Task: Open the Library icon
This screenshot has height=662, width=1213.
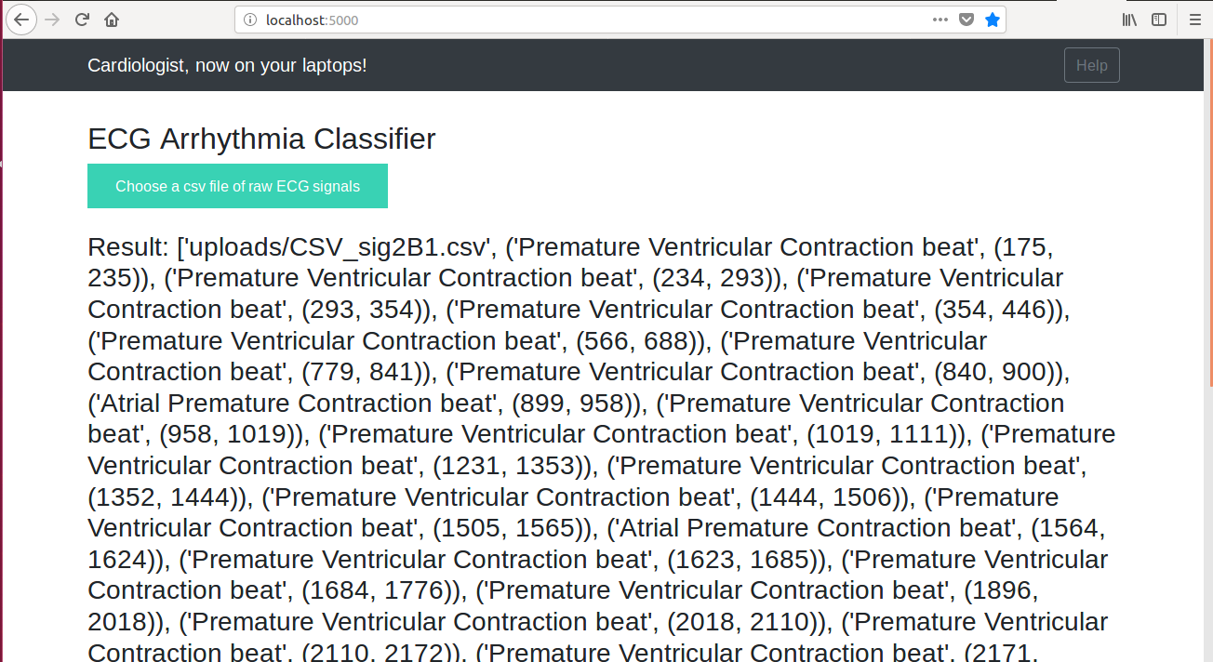Action: pos(1129,20)
